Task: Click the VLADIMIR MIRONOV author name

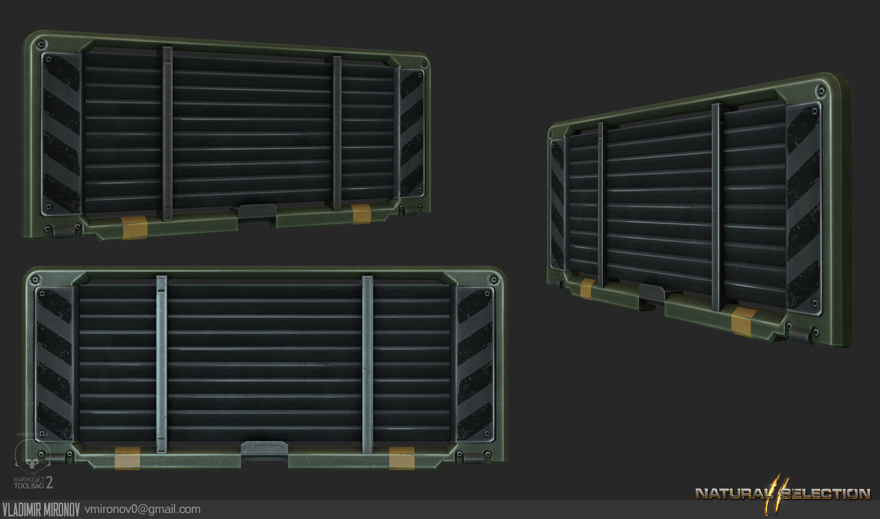Action: pos(41,510)
